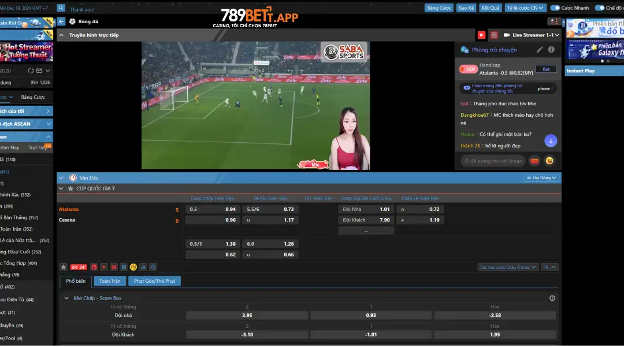Click the Bảng Cược button in top bar
This screenshot has width=624, height=347.
pos(439,8)
